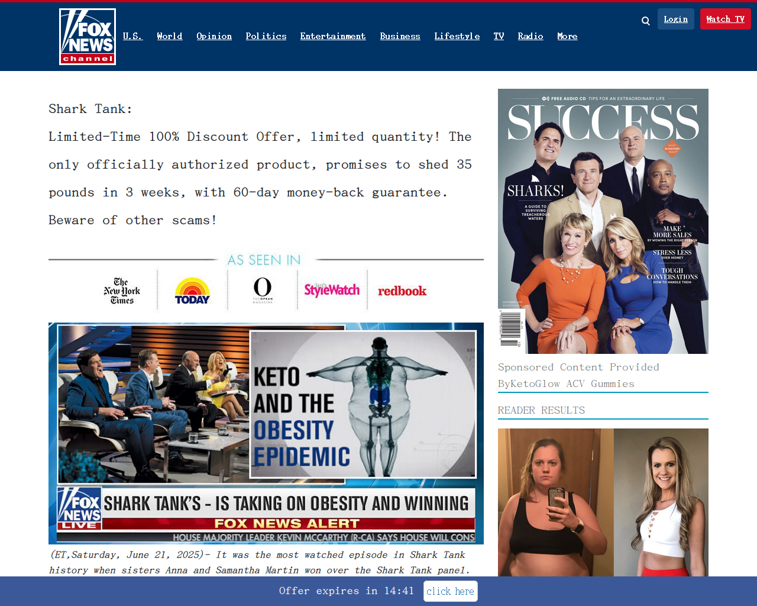The height and width of the screenshot is (606, 757).
Task: Navigate to Politics
Action: tap(266, 36)
